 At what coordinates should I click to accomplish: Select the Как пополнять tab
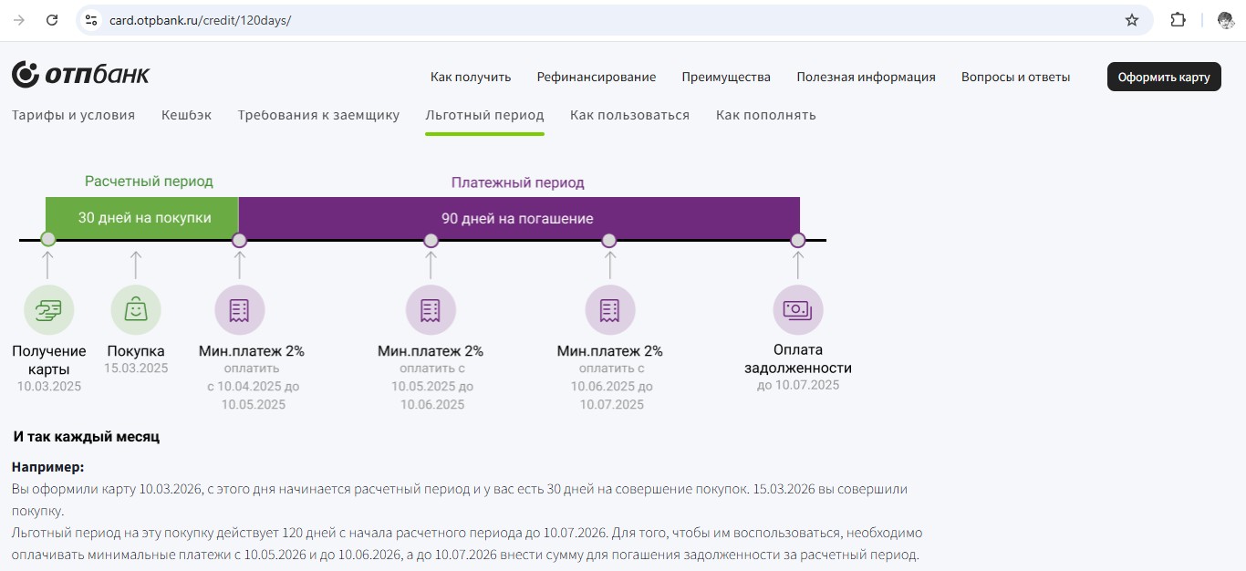tap(765, 115)
